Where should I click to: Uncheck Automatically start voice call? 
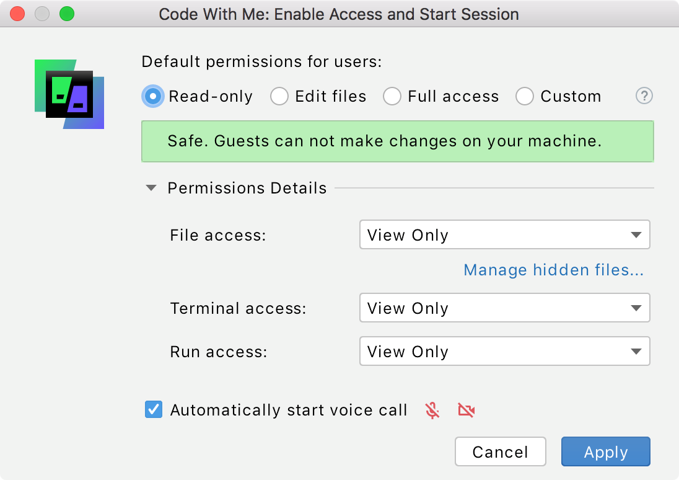[153, 409]
